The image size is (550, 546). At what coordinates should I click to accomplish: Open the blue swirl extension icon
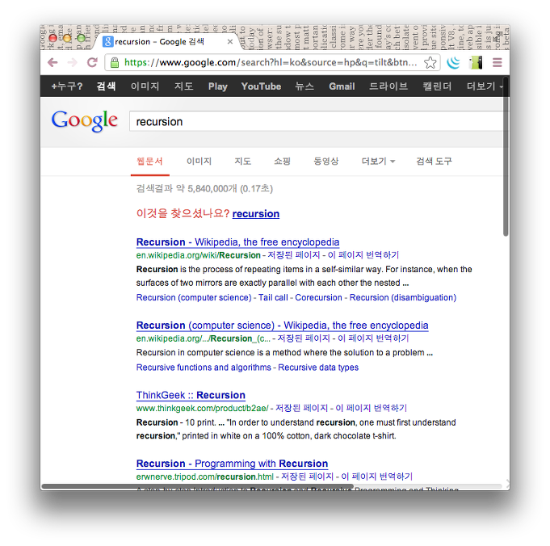(453, 63)
